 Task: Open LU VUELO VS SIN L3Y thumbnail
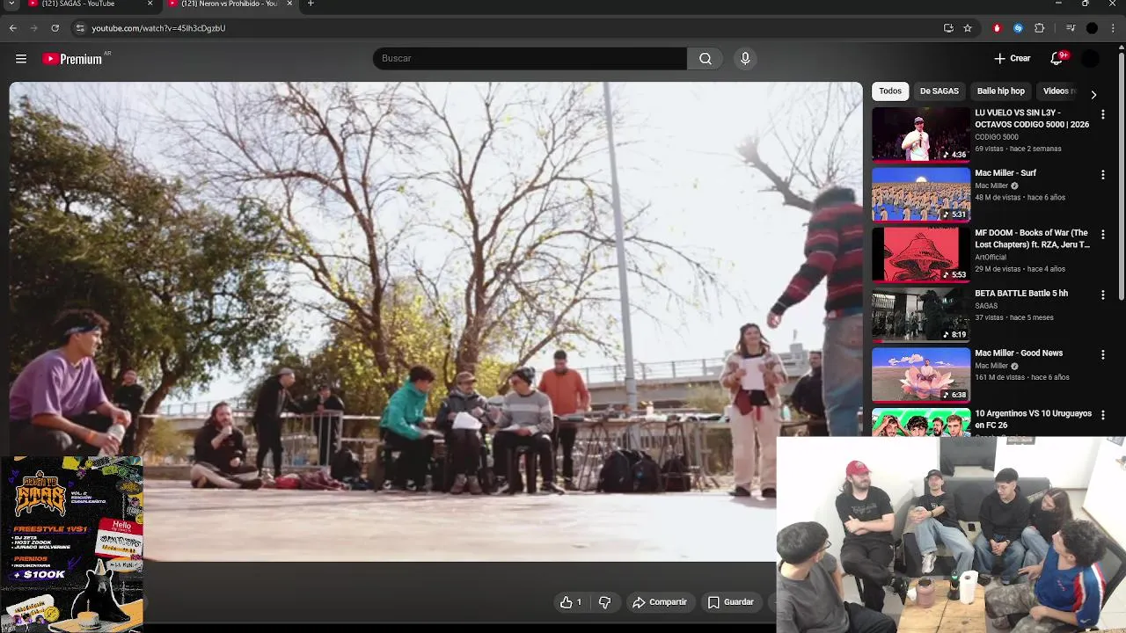pyautogui.click(x=921, y=135)
